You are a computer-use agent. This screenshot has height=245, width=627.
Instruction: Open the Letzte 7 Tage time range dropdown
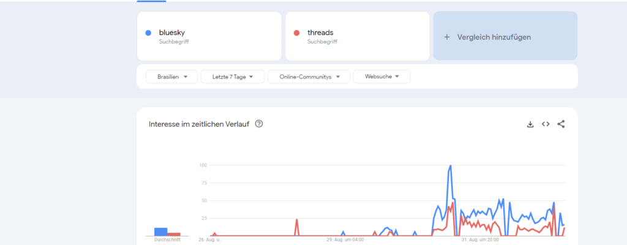(233, 77)
